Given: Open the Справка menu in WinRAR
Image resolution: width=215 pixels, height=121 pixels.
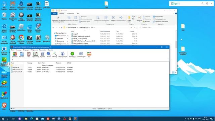Looking at the screenshot, I should pos(50,50).
